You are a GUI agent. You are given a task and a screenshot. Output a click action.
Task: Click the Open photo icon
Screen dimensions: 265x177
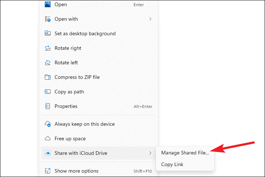(x=48, y=4)
